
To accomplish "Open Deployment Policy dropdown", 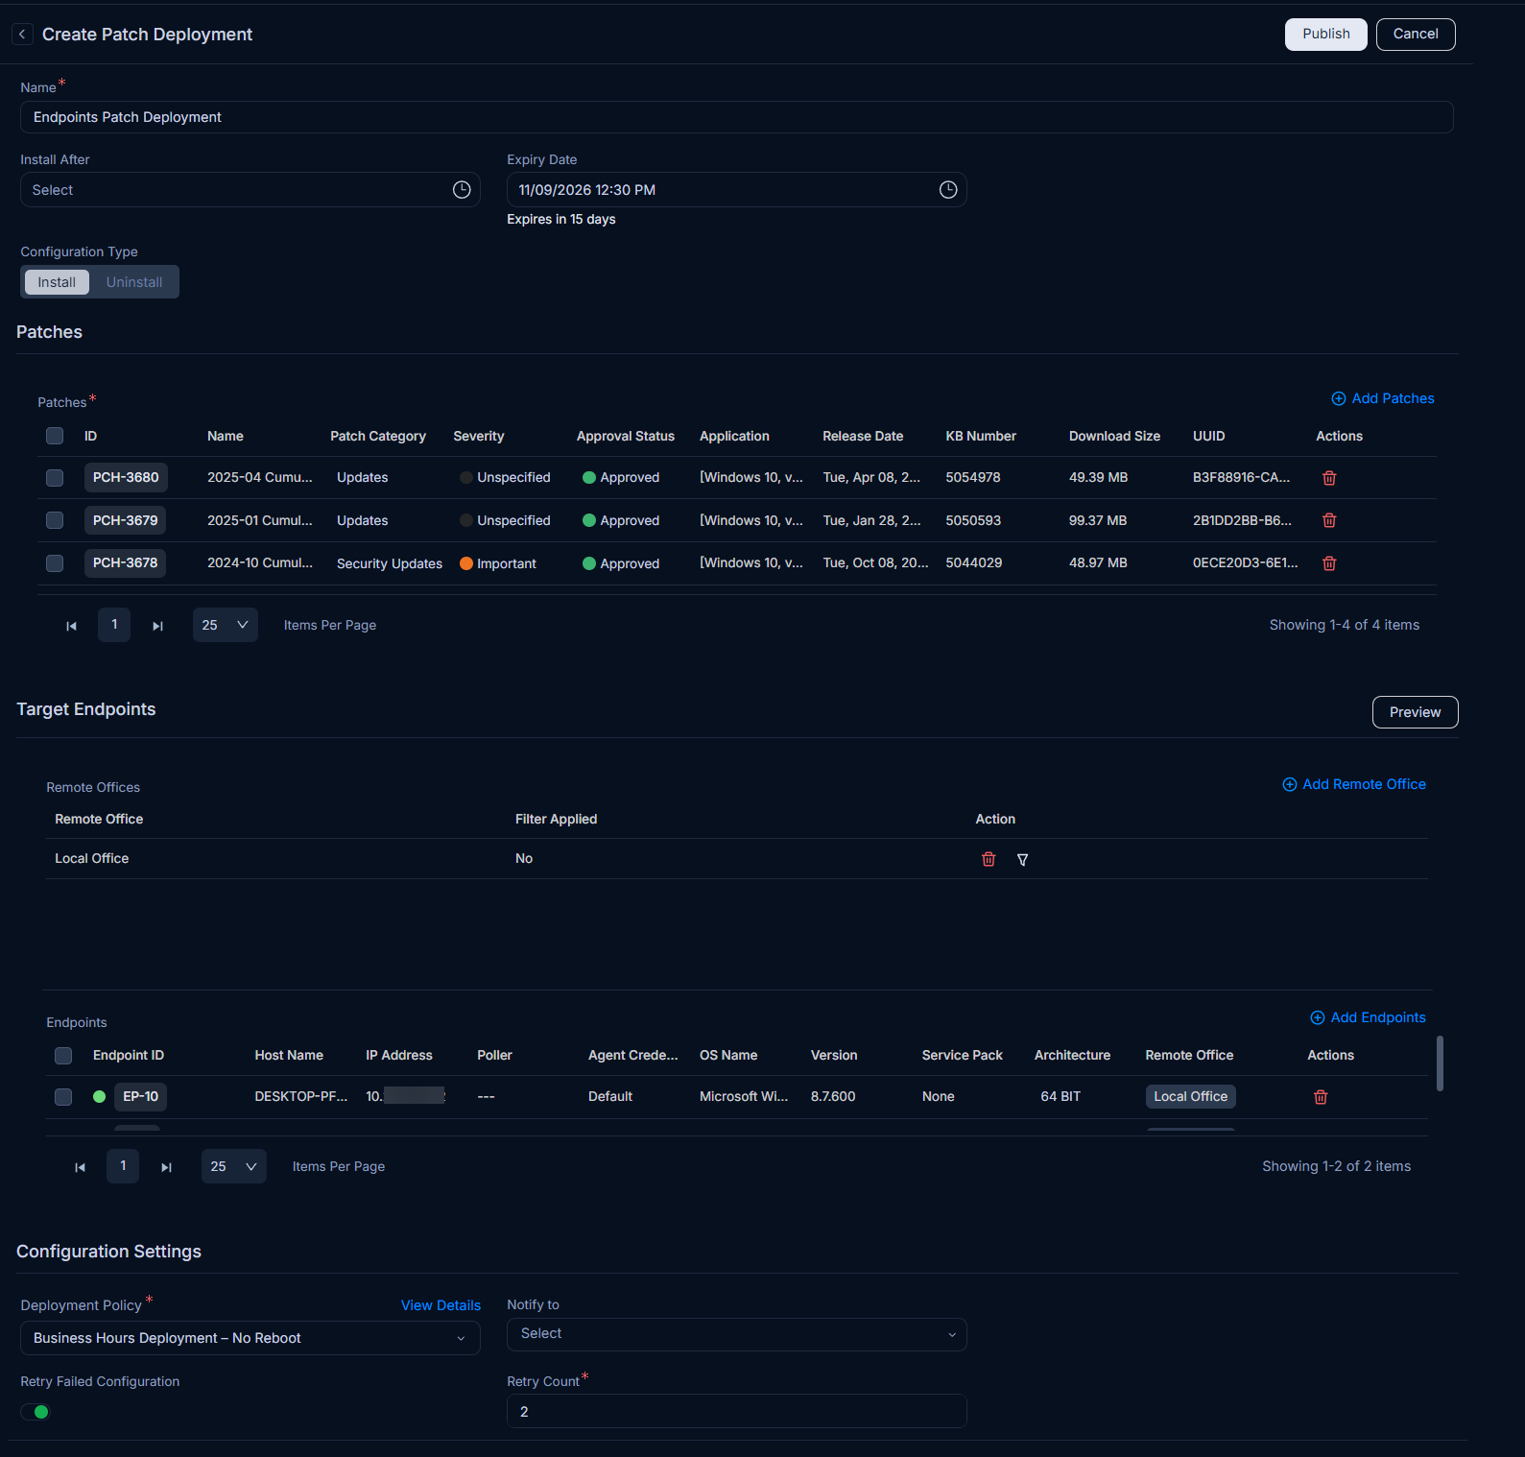I will tap(250, 1338).
